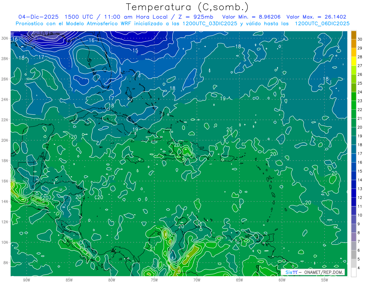368x284 pixels.
Task: Click the '60W' longitude axis label
Action: [x=282, y=280]
